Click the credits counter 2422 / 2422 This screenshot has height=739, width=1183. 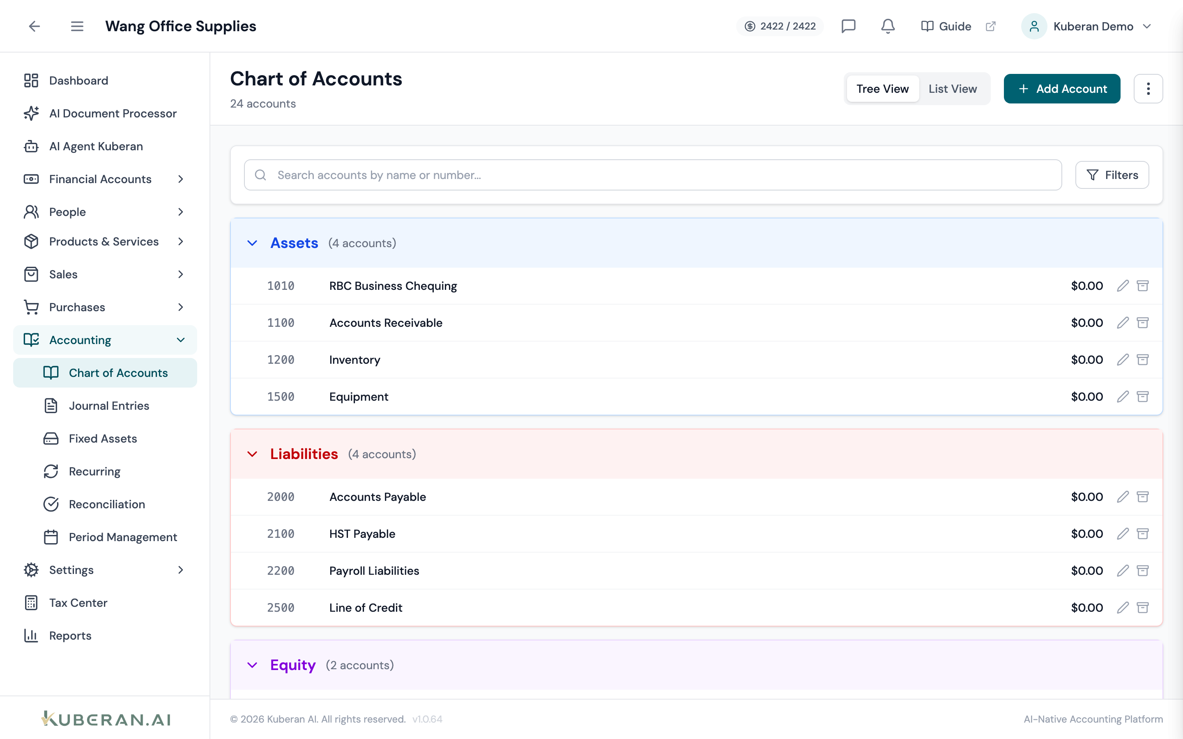780,26
